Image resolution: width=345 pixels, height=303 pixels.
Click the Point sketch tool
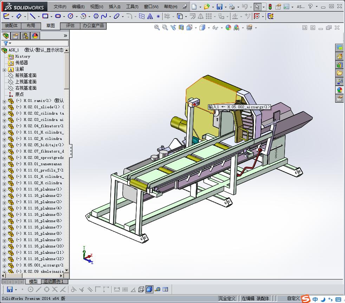click(158, 16)
